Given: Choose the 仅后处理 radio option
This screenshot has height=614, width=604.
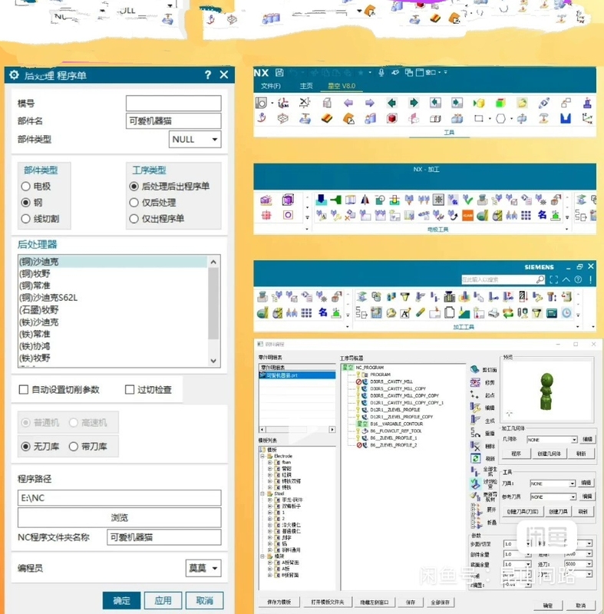Looking at the screenshot, I should pyautogui.click(x=134, y=203).
